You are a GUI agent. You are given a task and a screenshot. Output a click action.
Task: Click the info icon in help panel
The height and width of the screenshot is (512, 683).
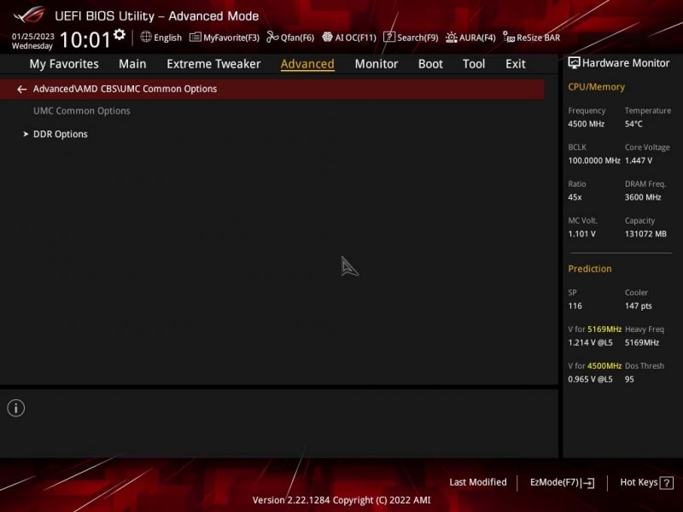[16, 408]
